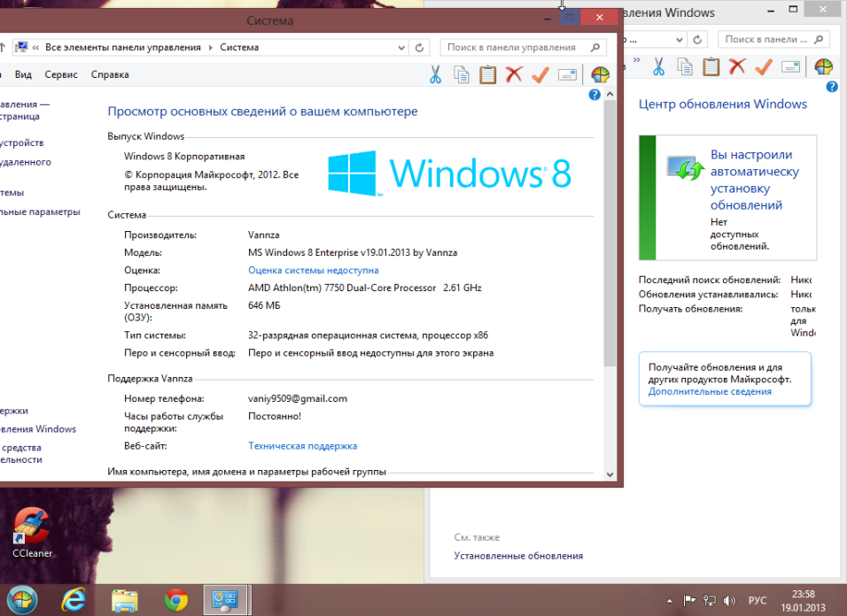This screenshot has height=616, width=847.
Task: Click Система breadcrumb in address bar
Action: coord(239,48)
